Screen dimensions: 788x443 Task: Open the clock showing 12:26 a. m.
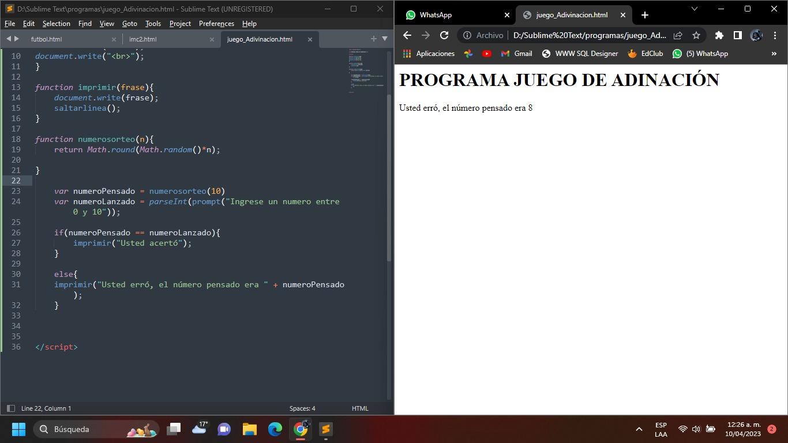[744, 429]
